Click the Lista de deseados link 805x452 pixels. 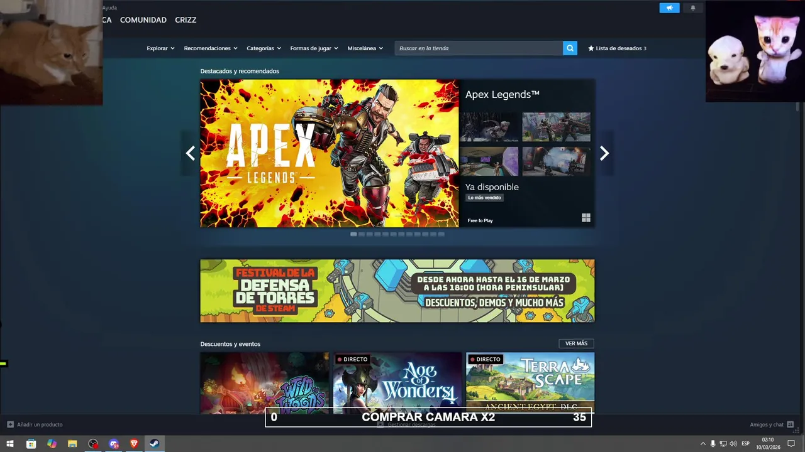(x=617, y=48)
